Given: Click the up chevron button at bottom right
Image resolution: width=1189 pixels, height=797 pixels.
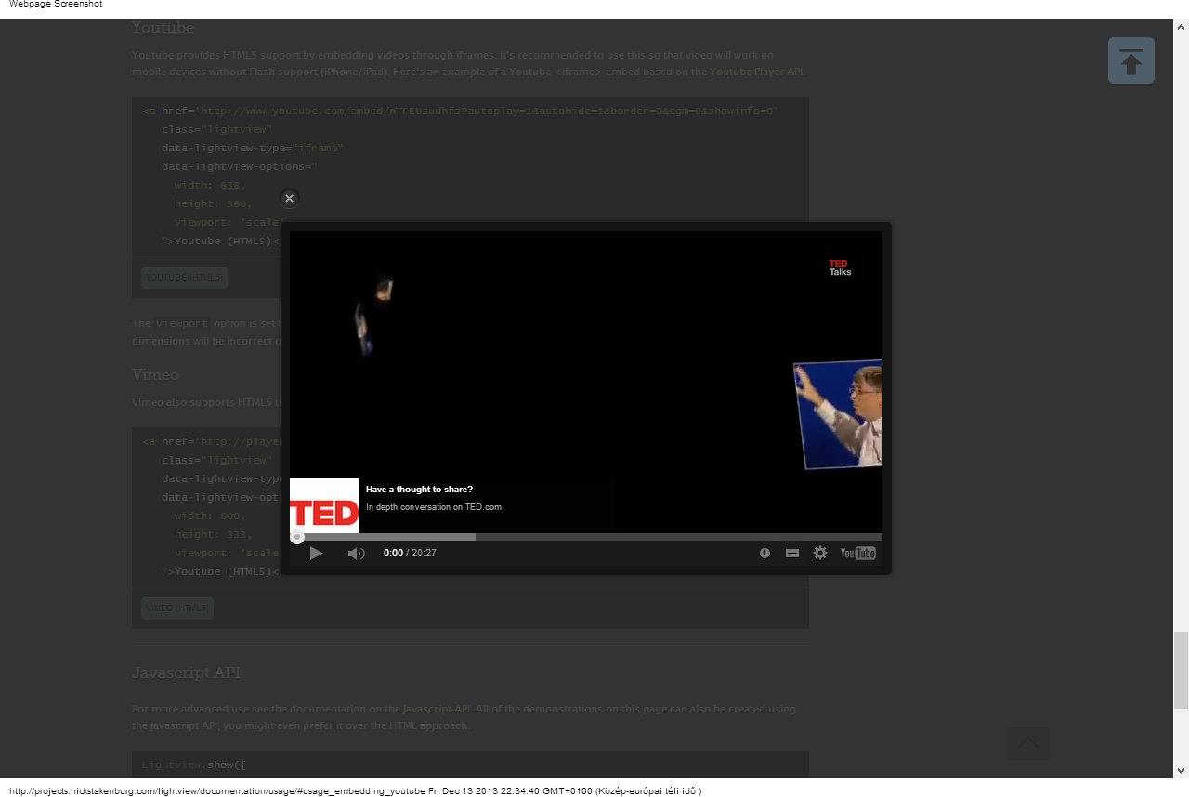Looking at the screenshot, I should (x=1028, y=743).
